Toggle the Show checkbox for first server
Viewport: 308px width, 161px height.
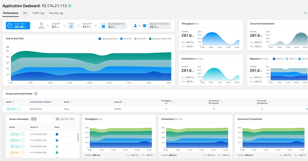coord(57,134)
